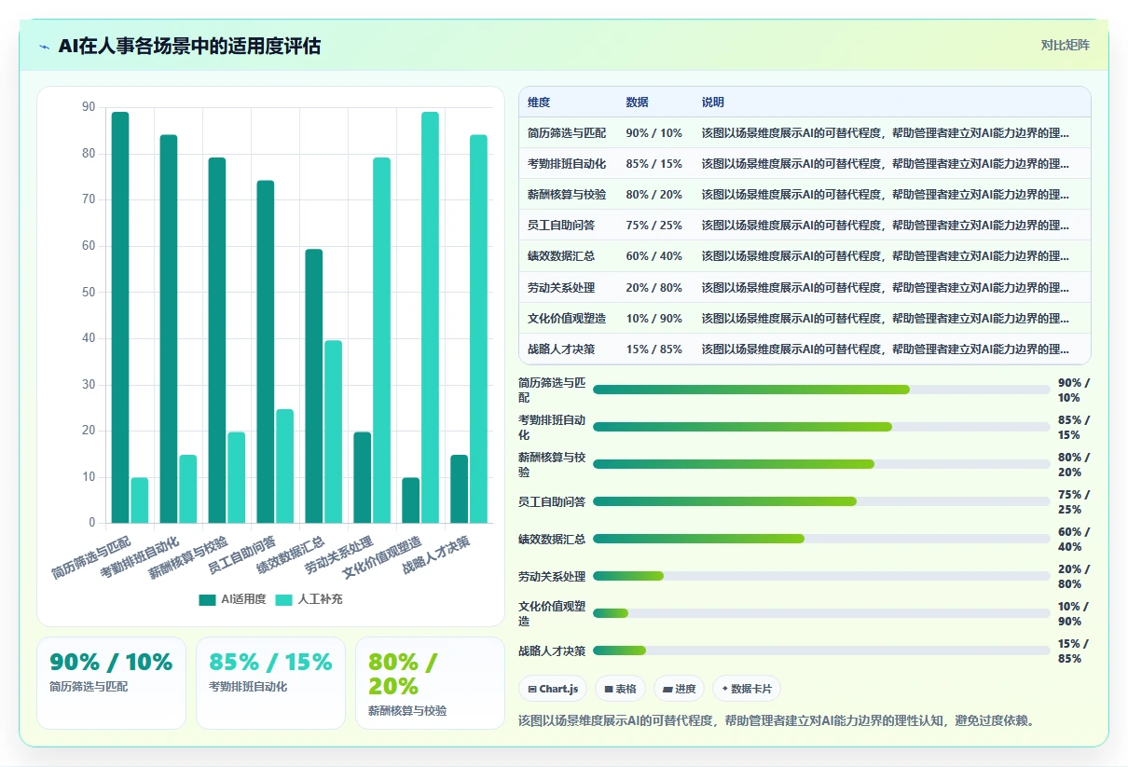Click the 10% / 90% value beside progress bar

tap(1073, 613)
